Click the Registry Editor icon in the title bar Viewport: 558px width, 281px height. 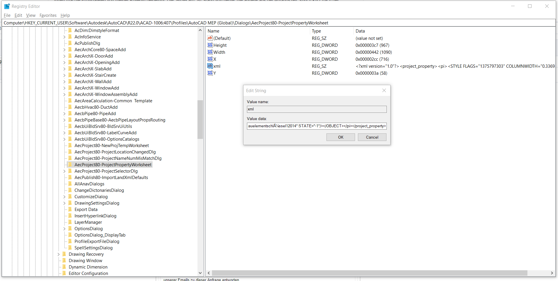tap(6, 6)
